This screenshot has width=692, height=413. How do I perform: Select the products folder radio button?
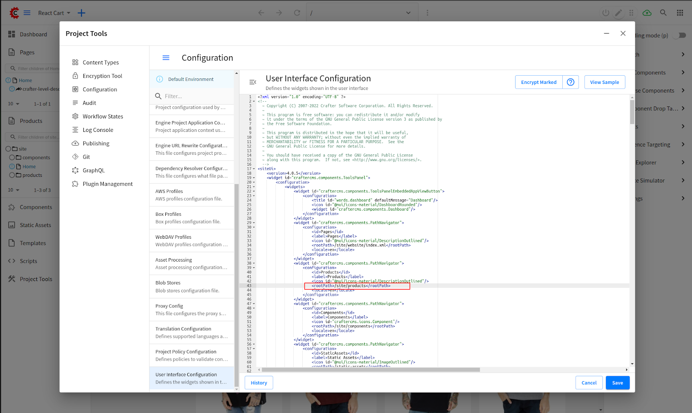(x=12, y=175)
